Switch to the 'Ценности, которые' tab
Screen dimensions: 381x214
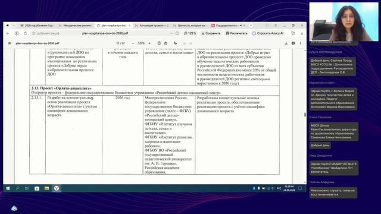coord(189,25)
